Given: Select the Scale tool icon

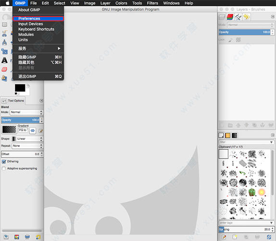Looking at the screenshot, I should click(5, 52).
